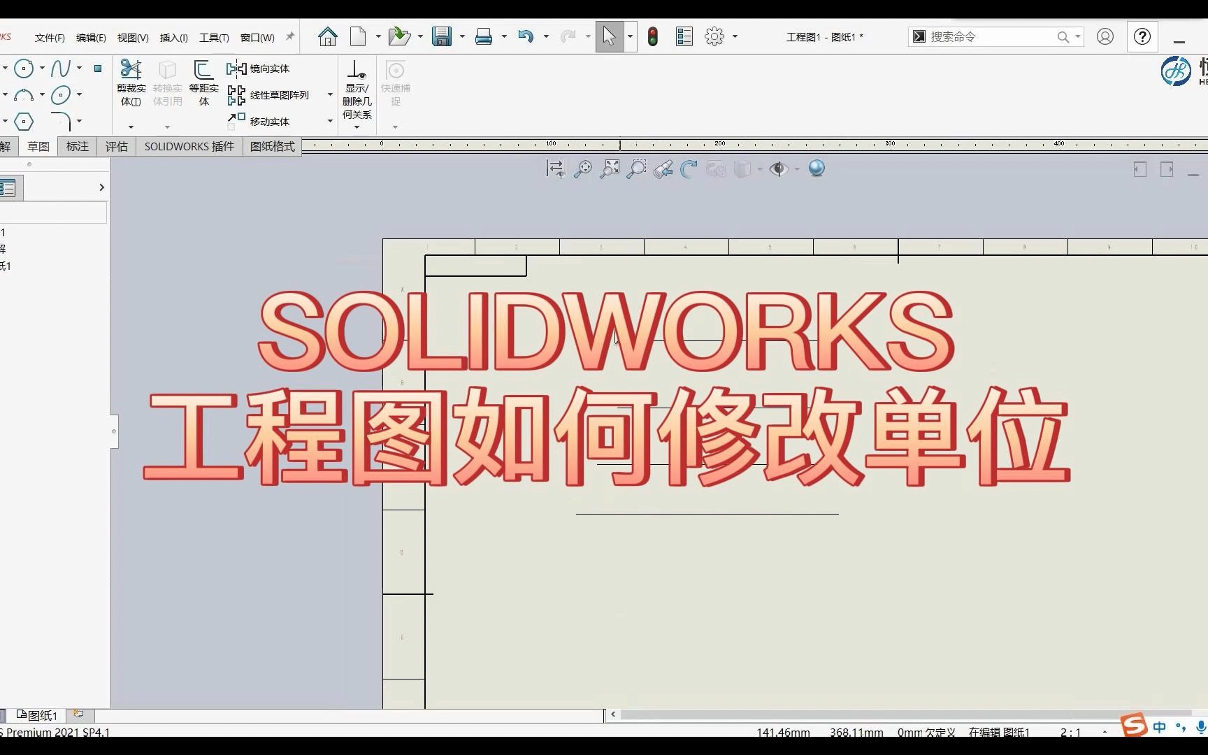Open the 插入(I) menu
The height and width of the screenshot is (755, 1208).
173,38
